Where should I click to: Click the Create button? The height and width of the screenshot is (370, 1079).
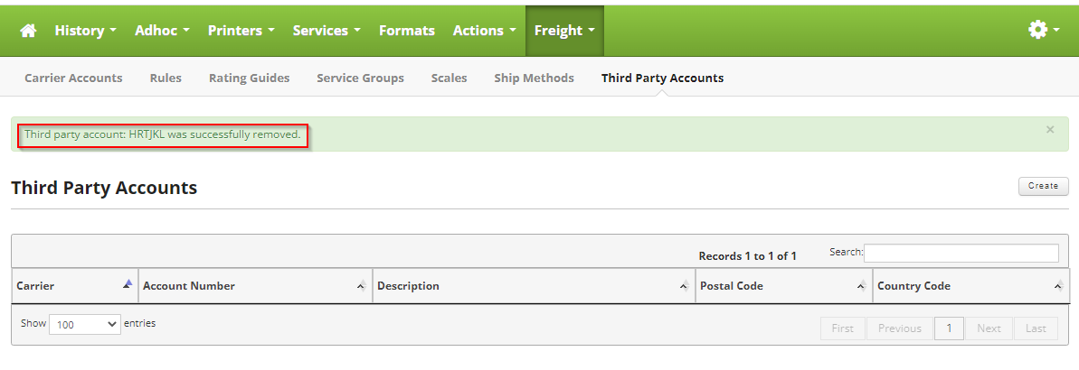point(1043,186)
